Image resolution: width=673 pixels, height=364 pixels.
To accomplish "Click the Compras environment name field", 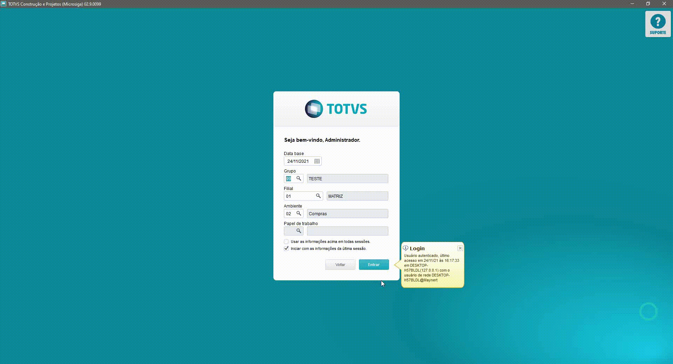I will pos(347,213).
